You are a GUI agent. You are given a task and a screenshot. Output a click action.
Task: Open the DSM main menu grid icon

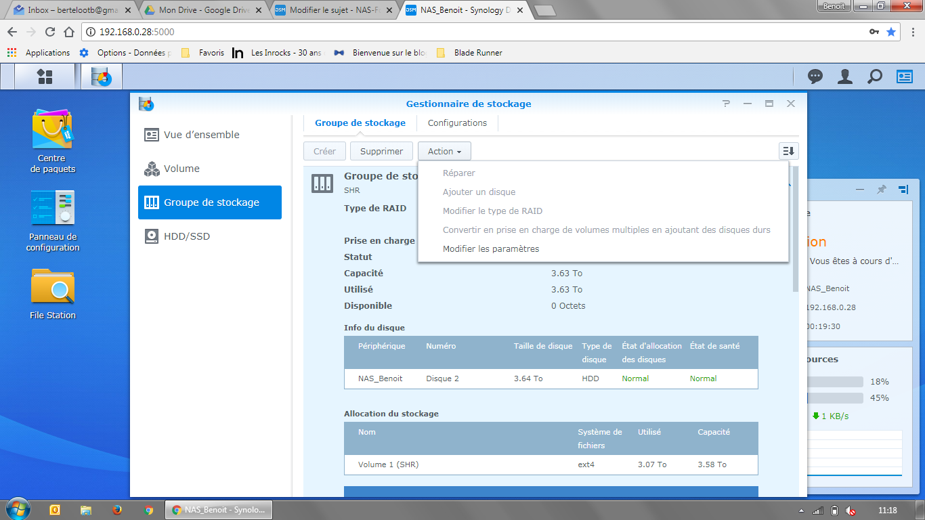click(x=45, y=77)
